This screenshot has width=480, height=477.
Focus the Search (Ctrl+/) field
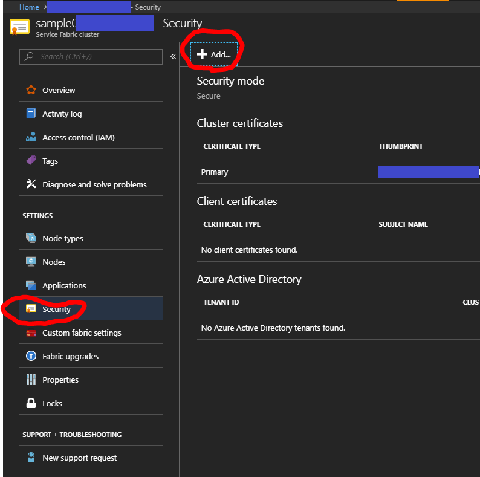click(x=91, y=57)
